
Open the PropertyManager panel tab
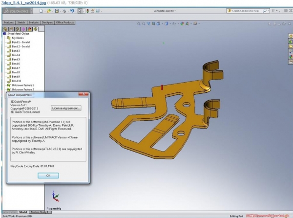pyautogui.click(x=11, y=29)
